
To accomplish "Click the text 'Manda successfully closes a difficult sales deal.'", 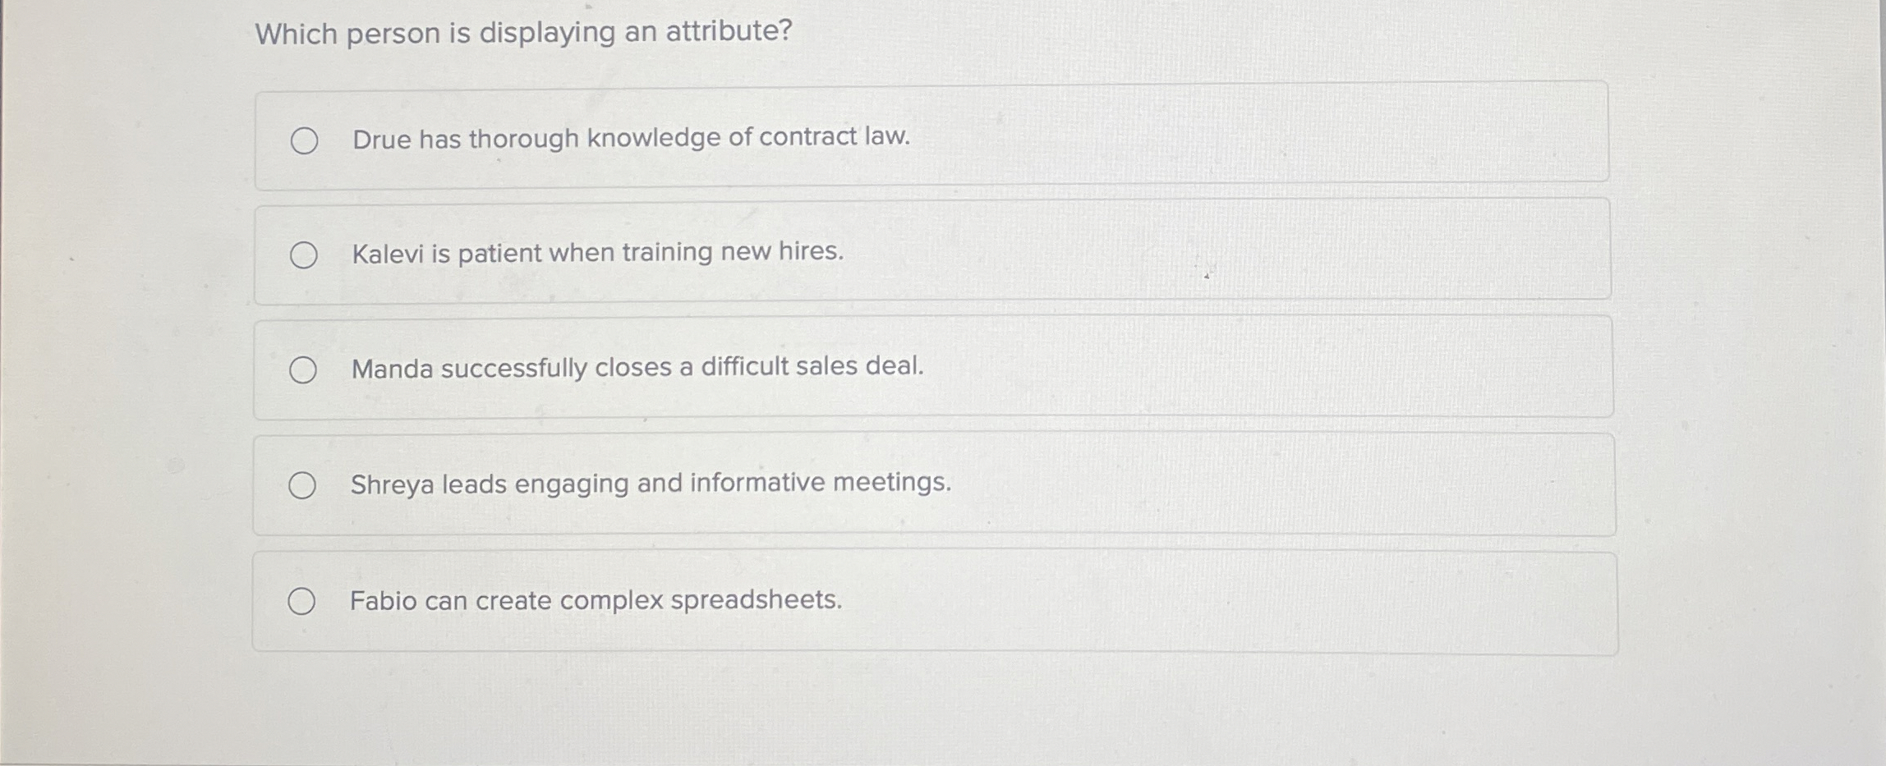I will 637,368.
